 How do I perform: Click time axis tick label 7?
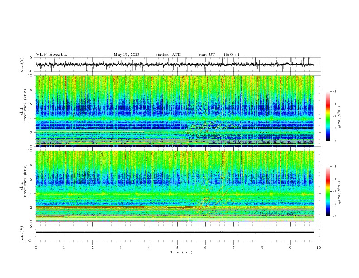pos(234,248)
